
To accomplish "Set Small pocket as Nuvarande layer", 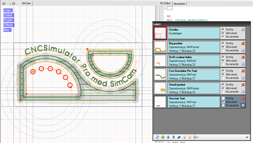I will 223,92.
